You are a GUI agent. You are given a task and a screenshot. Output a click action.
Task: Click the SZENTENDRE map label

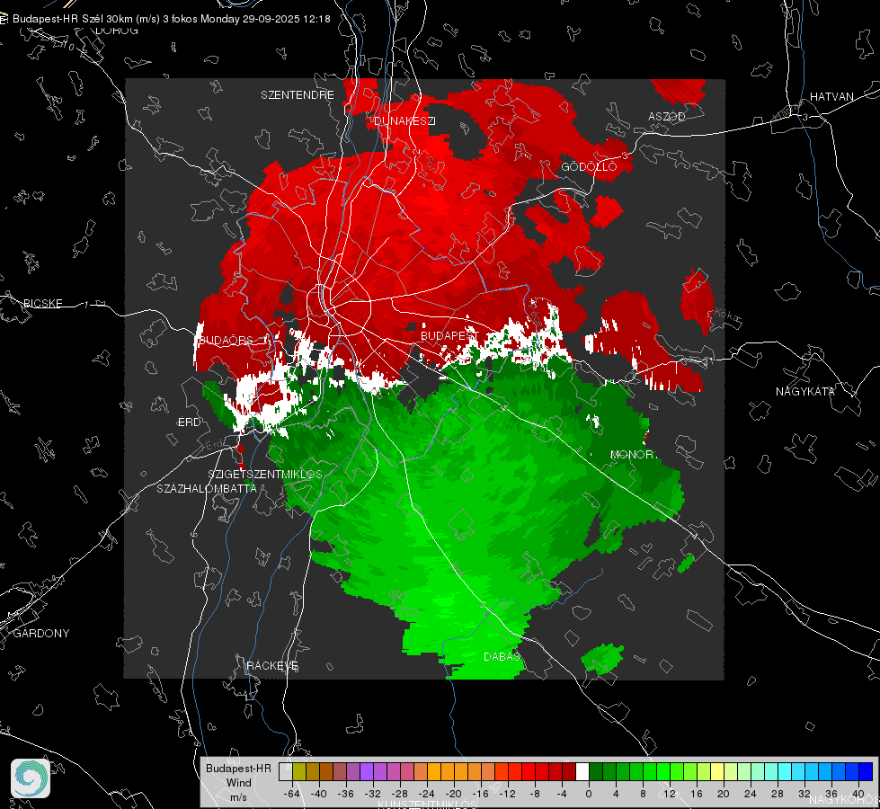(298, 95)
